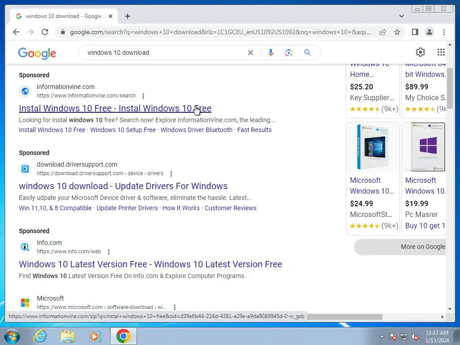Click the scrollbar down arrow
This screenshot has width=460, height=345.
(x=450, y=309)
